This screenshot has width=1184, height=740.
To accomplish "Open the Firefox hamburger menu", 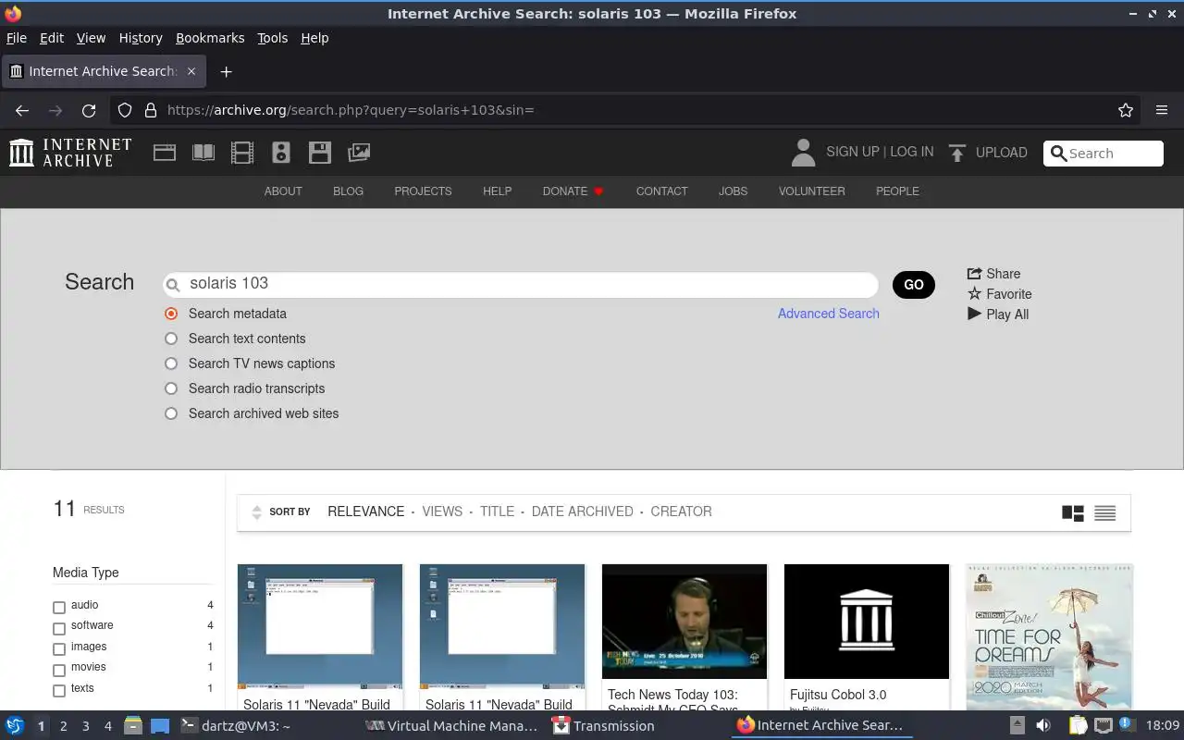I will click(1162, 110).
